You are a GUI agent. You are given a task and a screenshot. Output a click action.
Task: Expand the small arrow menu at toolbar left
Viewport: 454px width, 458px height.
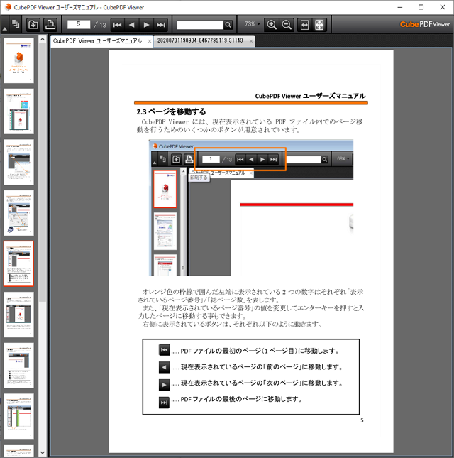(5, 28)
